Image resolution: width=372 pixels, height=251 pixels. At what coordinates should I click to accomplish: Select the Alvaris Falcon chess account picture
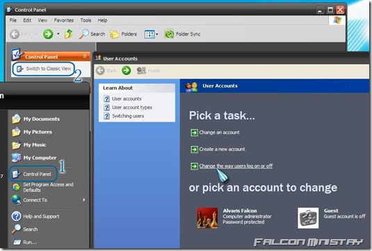coord(207,218)
